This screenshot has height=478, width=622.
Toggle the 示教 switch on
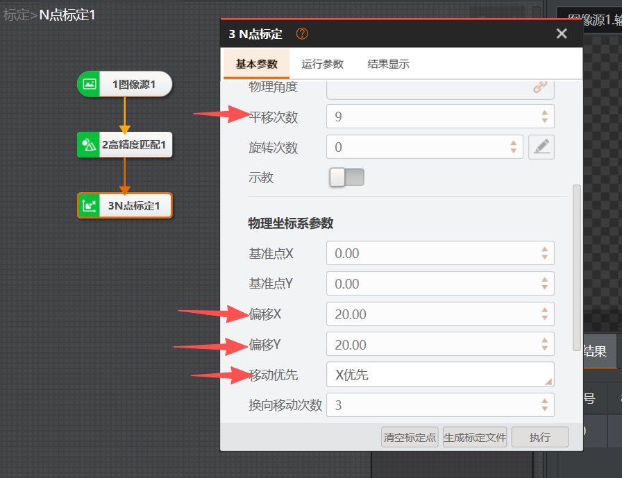[346, 178]
